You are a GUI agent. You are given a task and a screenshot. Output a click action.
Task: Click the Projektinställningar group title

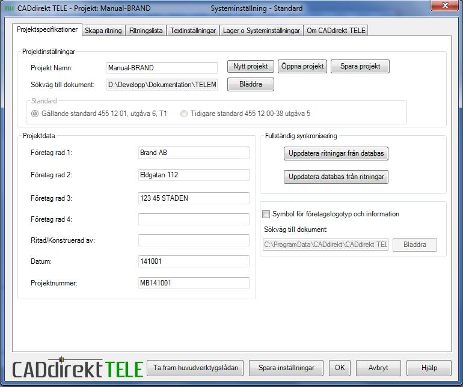pos(49,52)
